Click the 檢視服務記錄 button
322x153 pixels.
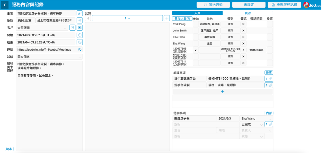pos(284,5)
